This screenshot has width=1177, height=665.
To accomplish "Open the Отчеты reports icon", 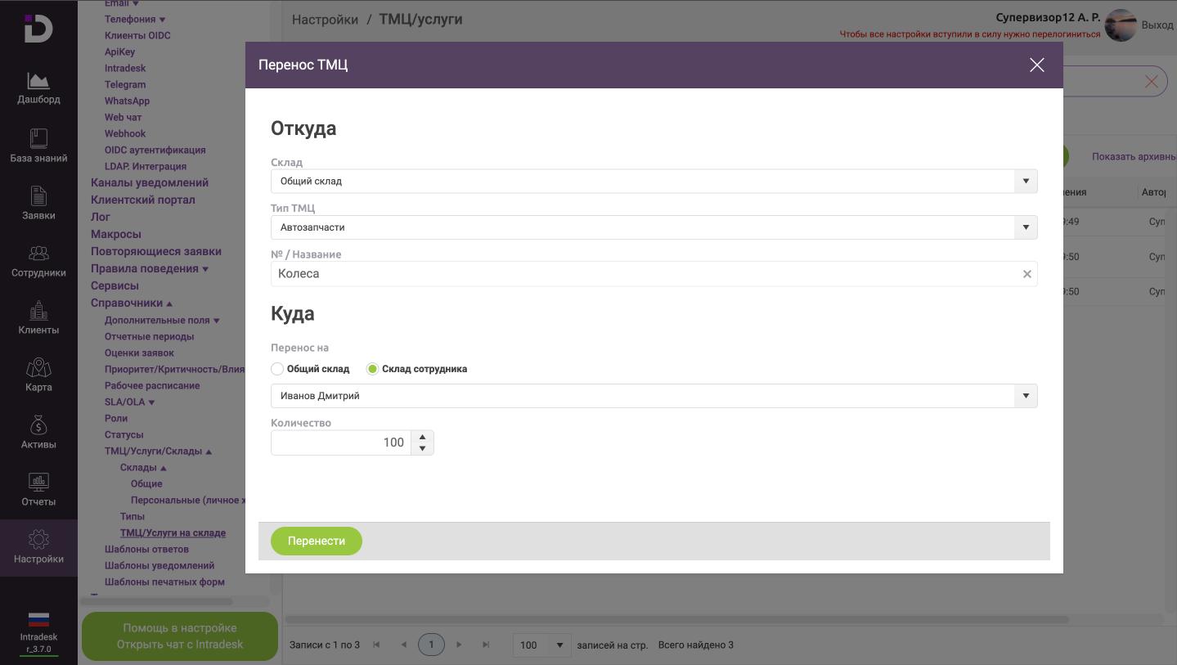I will pyautogui.click(x=38, y=483).
